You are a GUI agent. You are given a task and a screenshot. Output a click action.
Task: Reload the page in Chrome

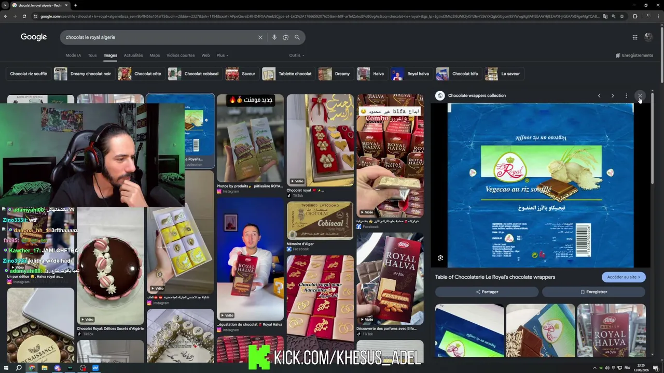pos(24,16)
